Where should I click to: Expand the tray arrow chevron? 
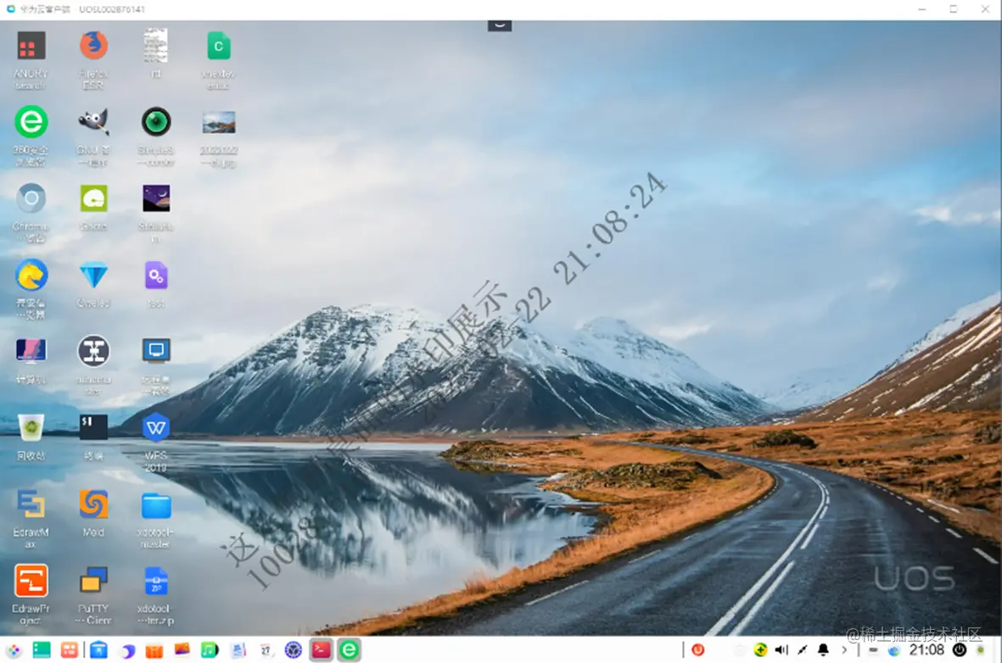tap(844, 650)
